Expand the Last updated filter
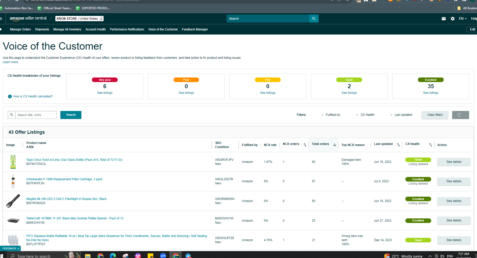 401,115
